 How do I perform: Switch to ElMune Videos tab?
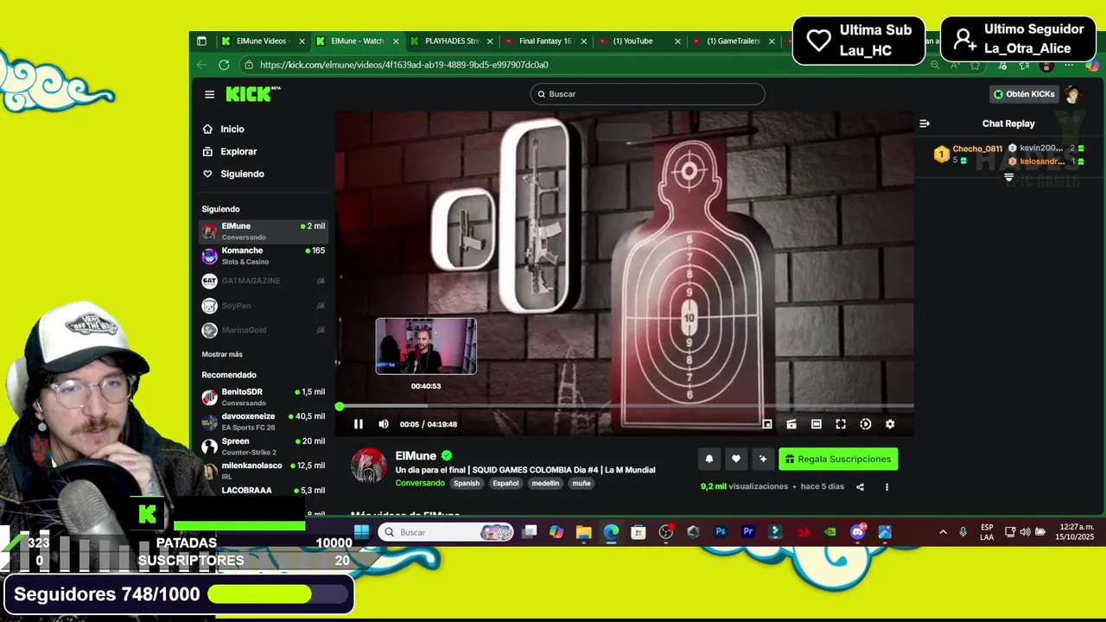point(262,41)
